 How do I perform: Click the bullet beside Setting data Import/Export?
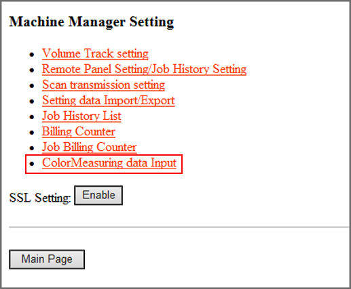click(x=32, y=102)
